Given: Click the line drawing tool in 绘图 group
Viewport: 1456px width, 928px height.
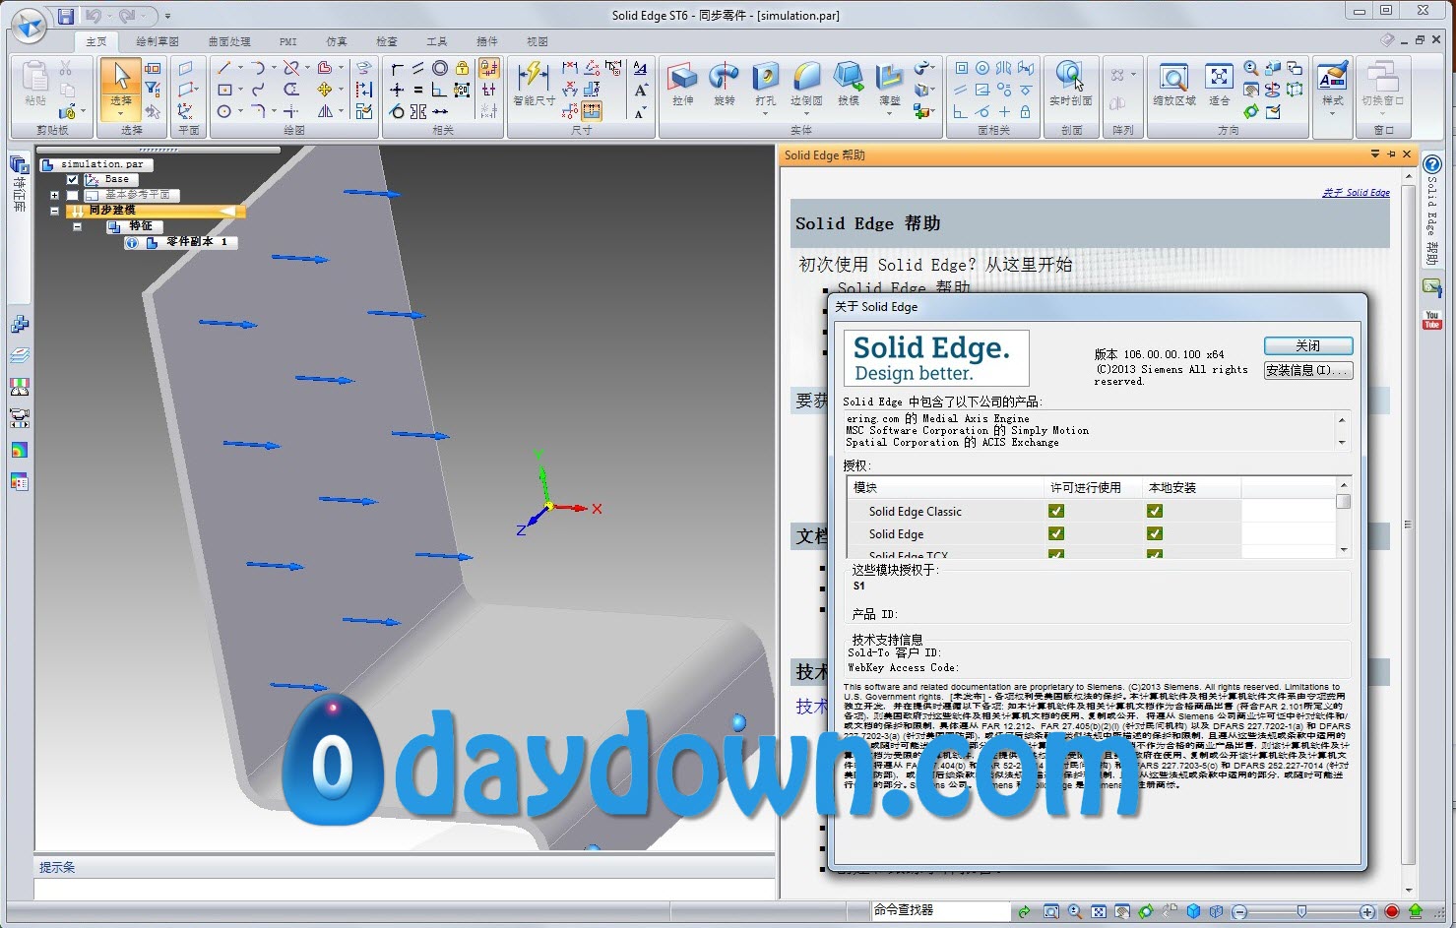Looking at the screenshot, I should coord(224,68).
